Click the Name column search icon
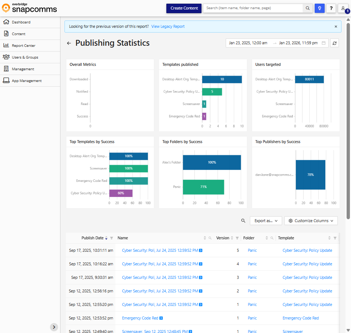Viewport: 351px width, 333px height. point(210,238)
